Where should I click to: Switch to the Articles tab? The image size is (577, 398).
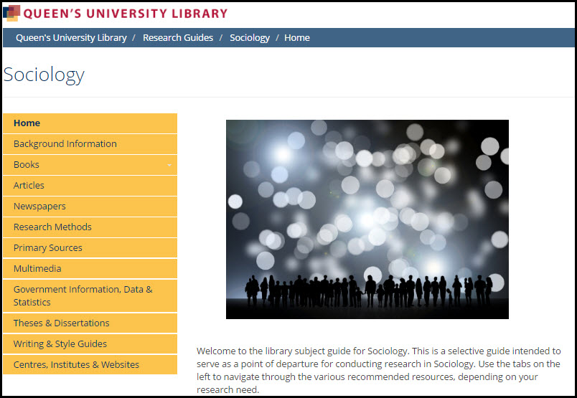(90, 186)
